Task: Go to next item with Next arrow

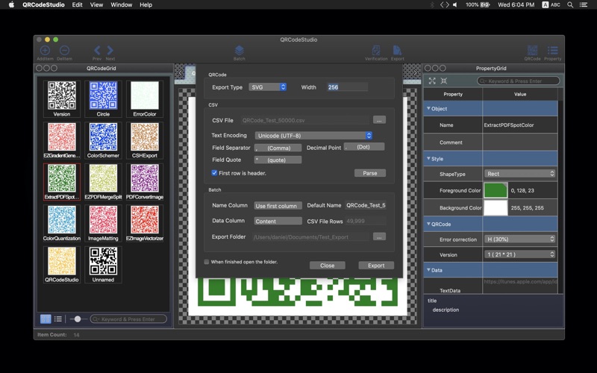Action: (x=110, y=50)
